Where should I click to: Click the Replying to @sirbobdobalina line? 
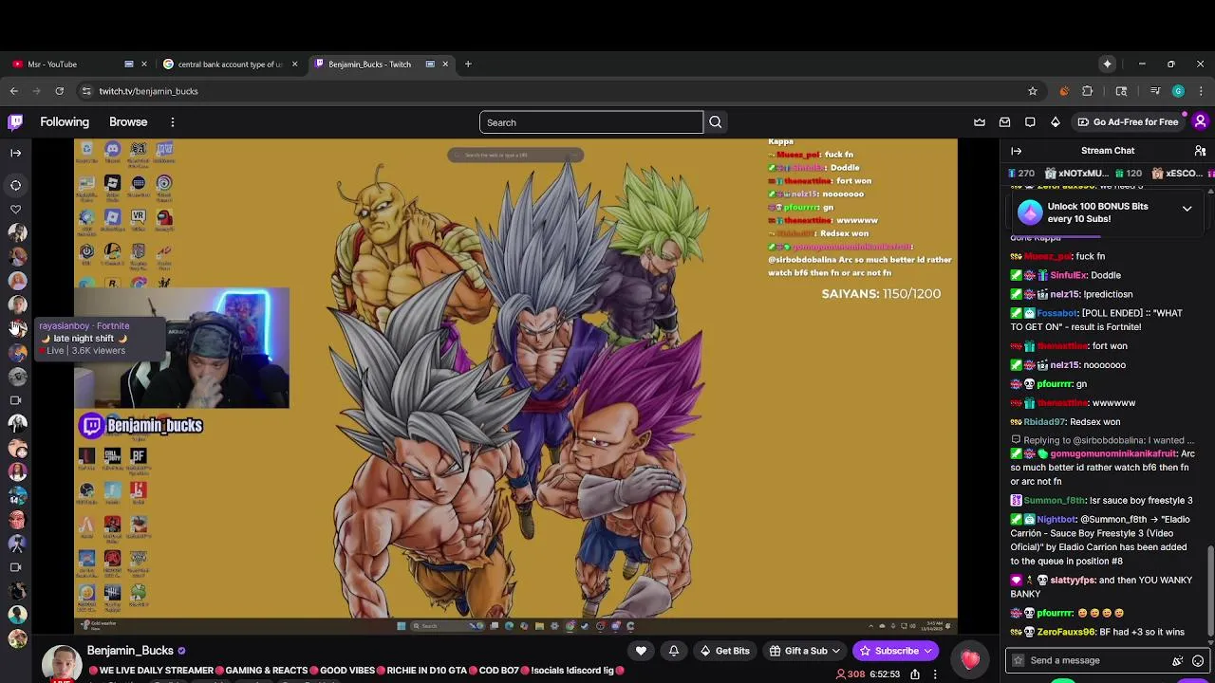[1102, 440]
